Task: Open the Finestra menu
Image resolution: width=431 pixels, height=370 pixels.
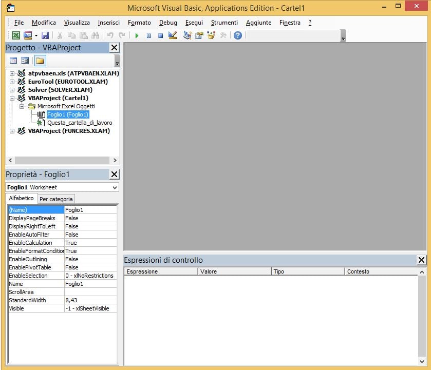Action: point(290,23)
